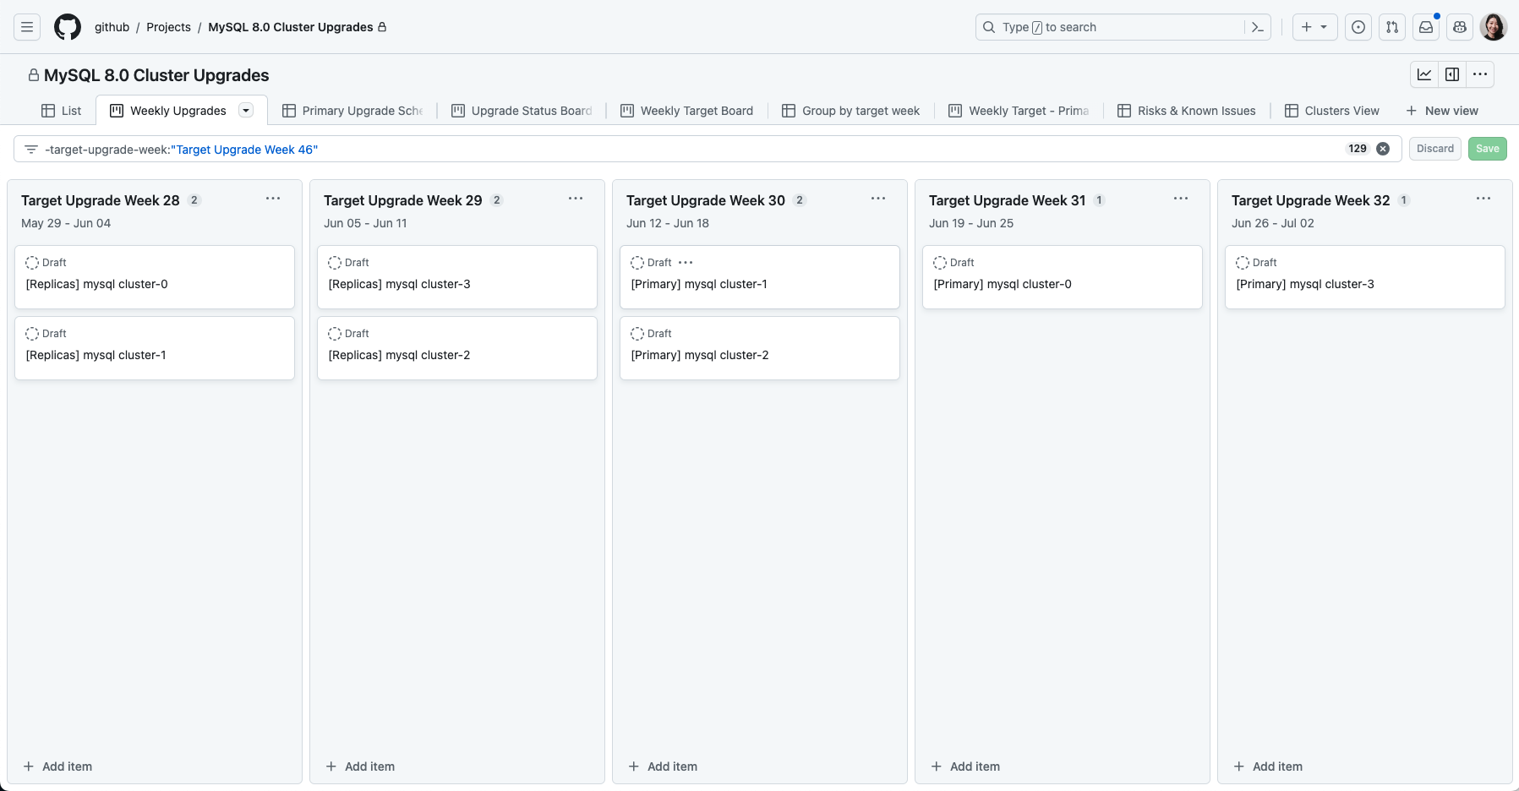Open the user profile avatar menu

tap(1494, 27)
